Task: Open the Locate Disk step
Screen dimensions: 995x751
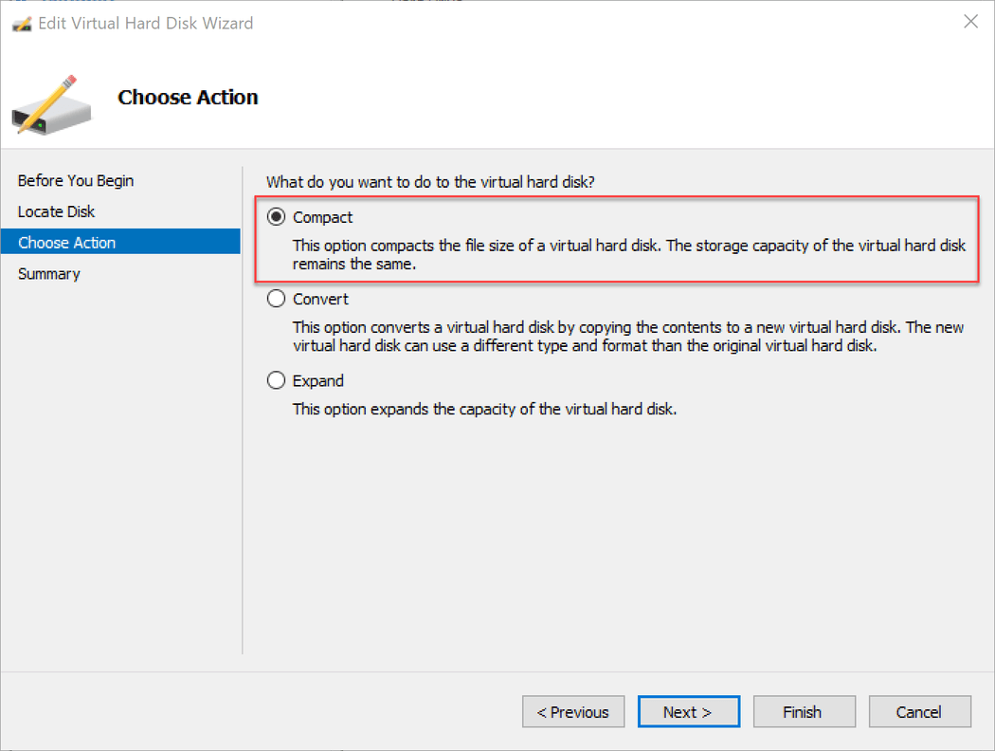Action: (58, 211)
